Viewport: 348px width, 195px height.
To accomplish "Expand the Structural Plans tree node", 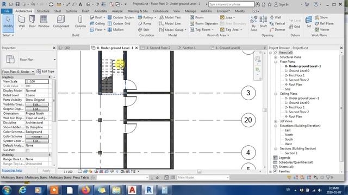I will (276, 57).
